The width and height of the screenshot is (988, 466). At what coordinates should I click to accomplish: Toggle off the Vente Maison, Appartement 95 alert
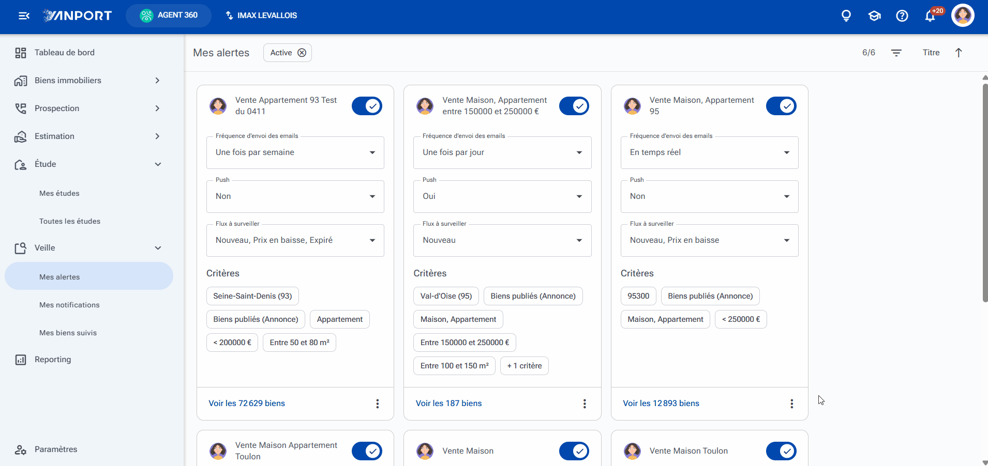781,106
